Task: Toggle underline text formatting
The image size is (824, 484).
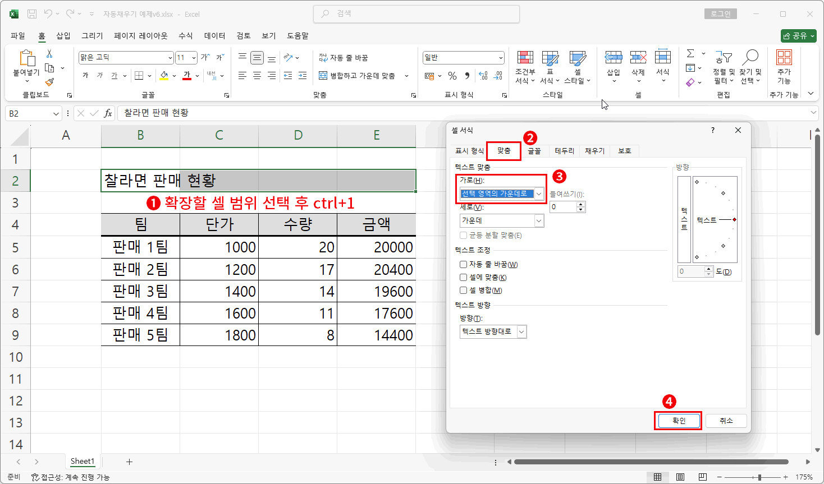Action: tap(115, 75)
